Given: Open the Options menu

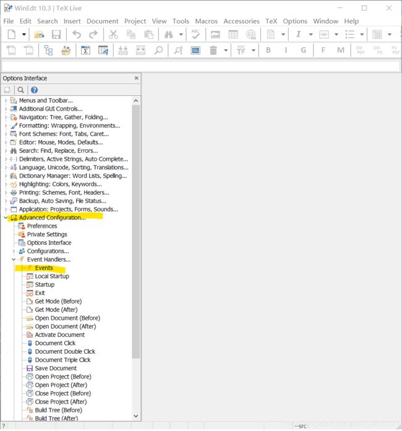Looking at the screenshot, I should point(295,21).
